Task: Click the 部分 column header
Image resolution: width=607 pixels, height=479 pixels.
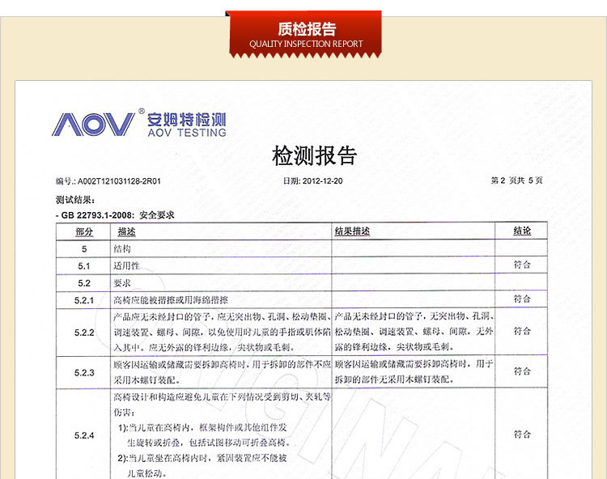Action: click(x=84, y=231)
